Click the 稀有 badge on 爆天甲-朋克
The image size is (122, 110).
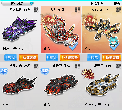click(x=45, y=71)
